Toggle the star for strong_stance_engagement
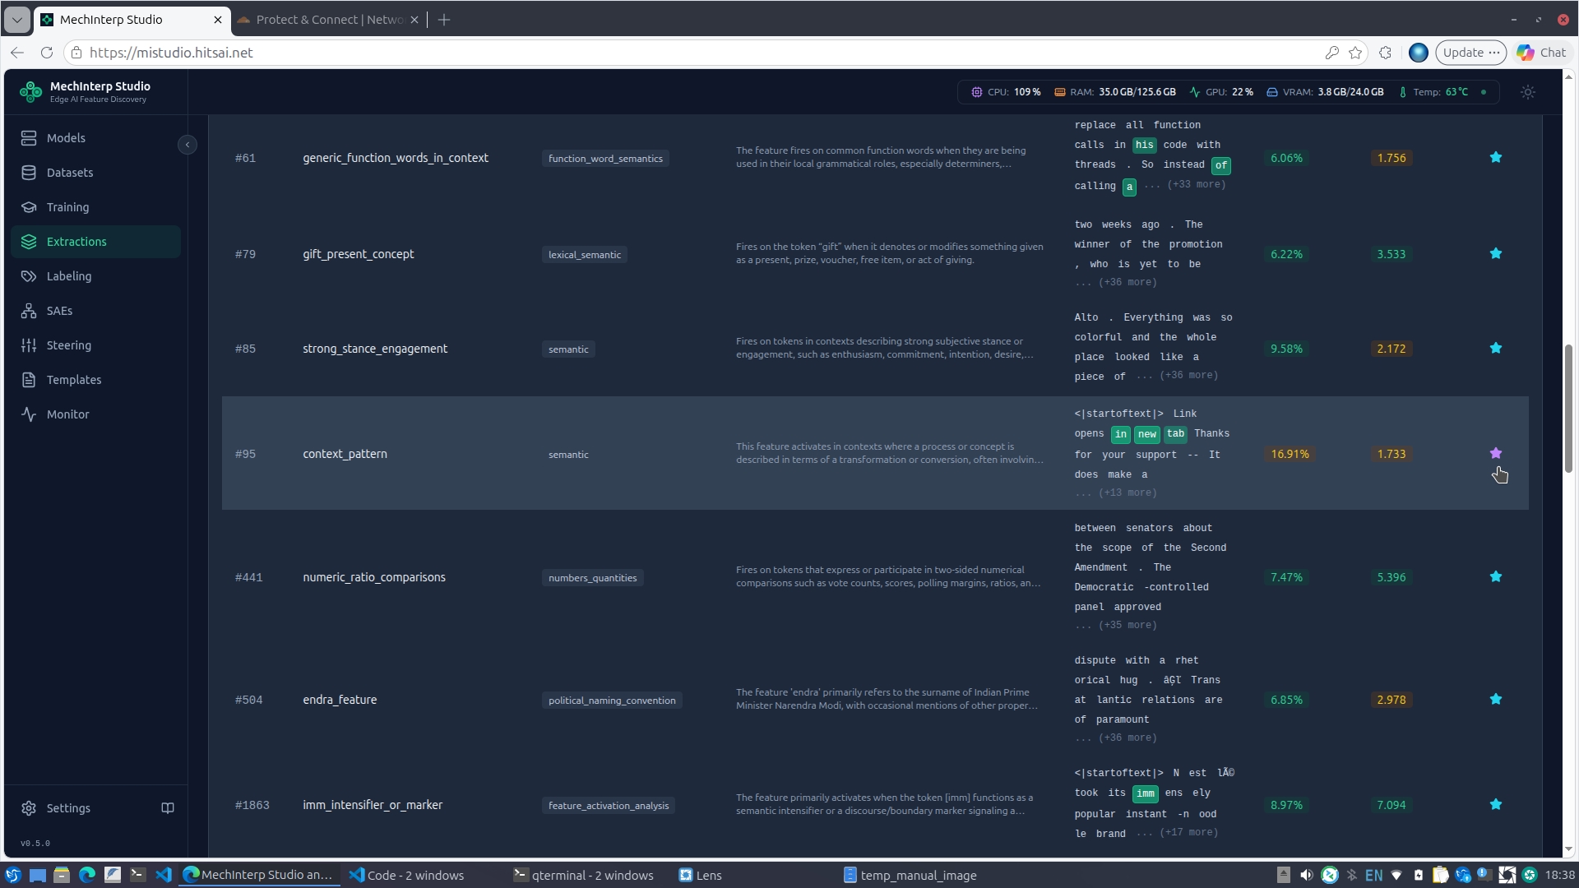This screenshot has height=888, width=1579. (x=1496, y=348)
